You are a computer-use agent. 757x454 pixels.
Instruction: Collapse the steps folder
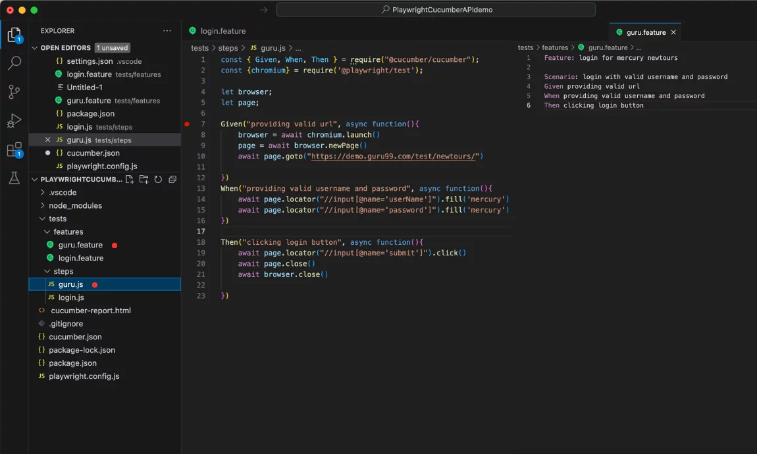63,271
